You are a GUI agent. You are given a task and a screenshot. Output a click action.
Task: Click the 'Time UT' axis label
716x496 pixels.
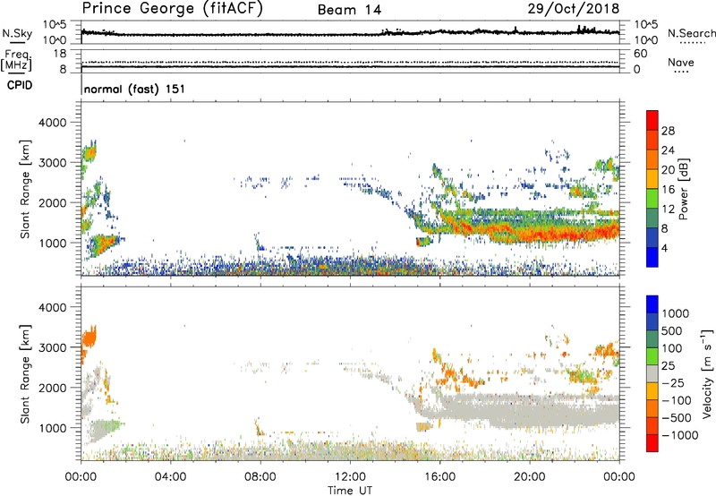tap(350, 491)
